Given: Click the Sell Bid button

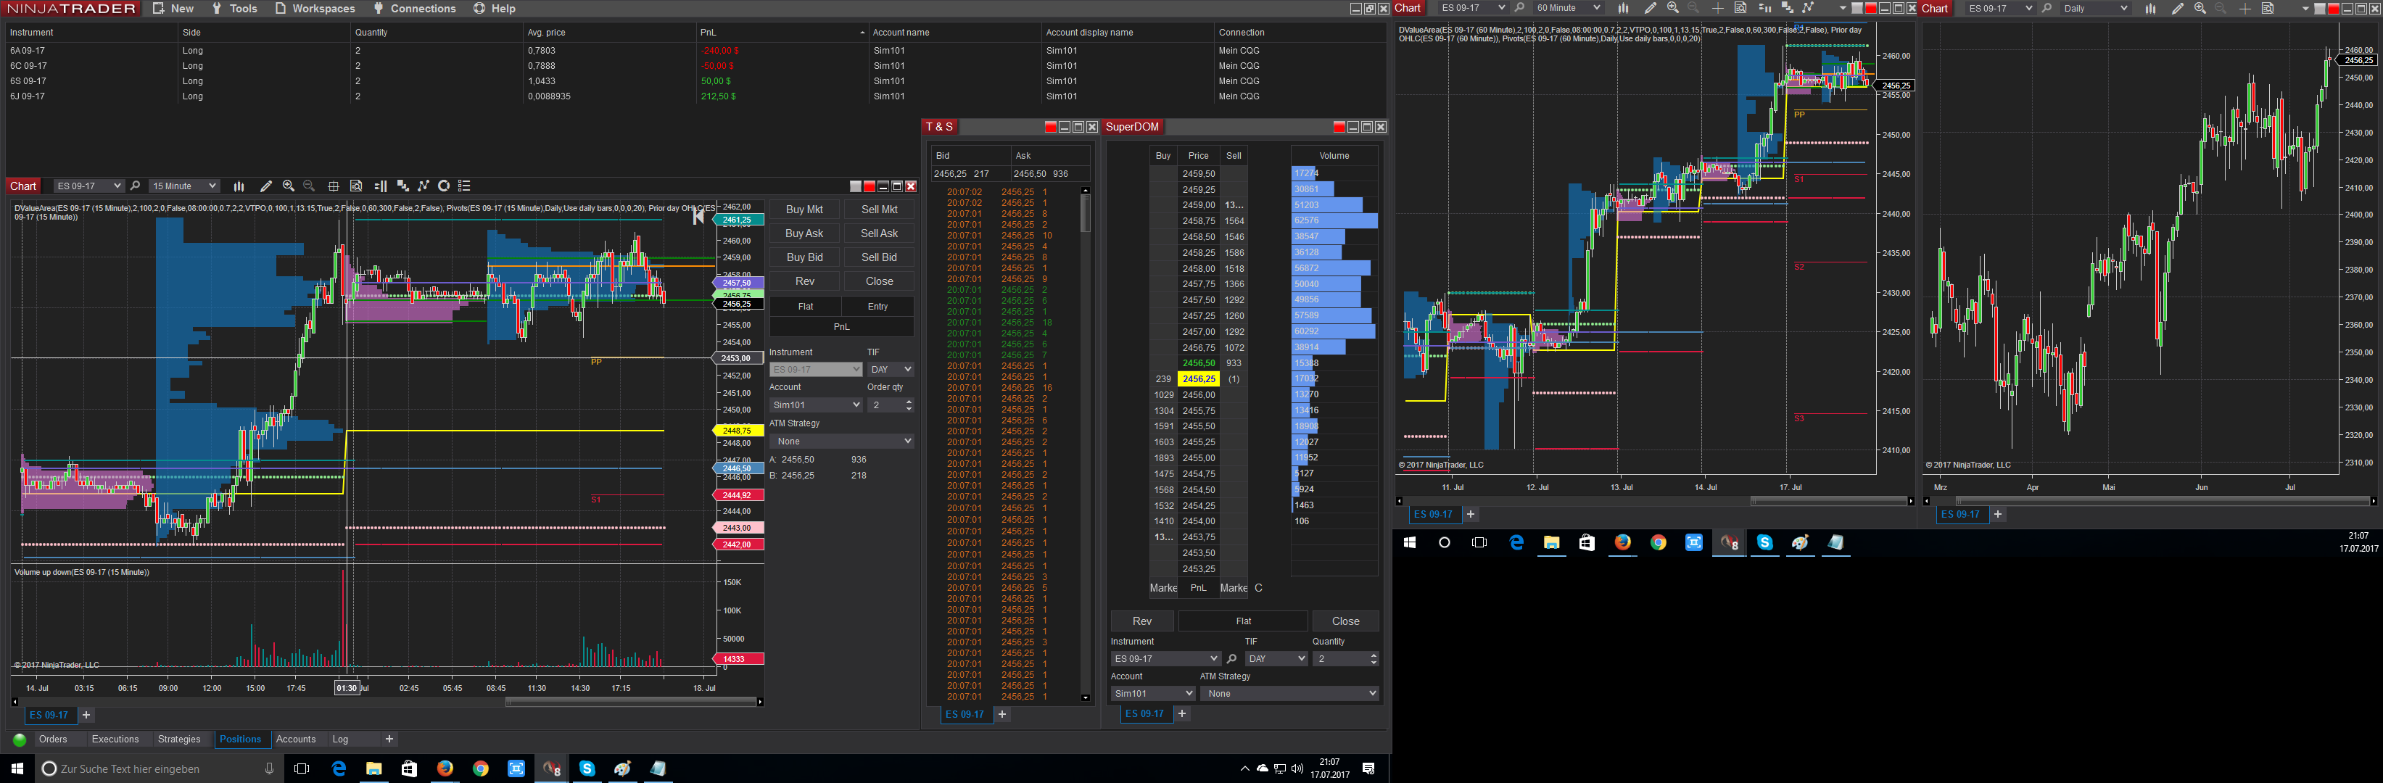Looking at the screenshot, I should coord(879,258).
